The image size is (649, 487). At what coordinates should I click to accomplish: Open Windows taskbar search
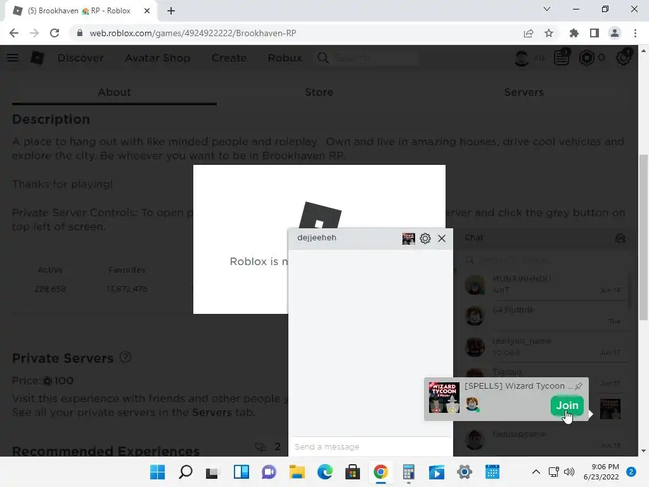(x=186, y=472)
